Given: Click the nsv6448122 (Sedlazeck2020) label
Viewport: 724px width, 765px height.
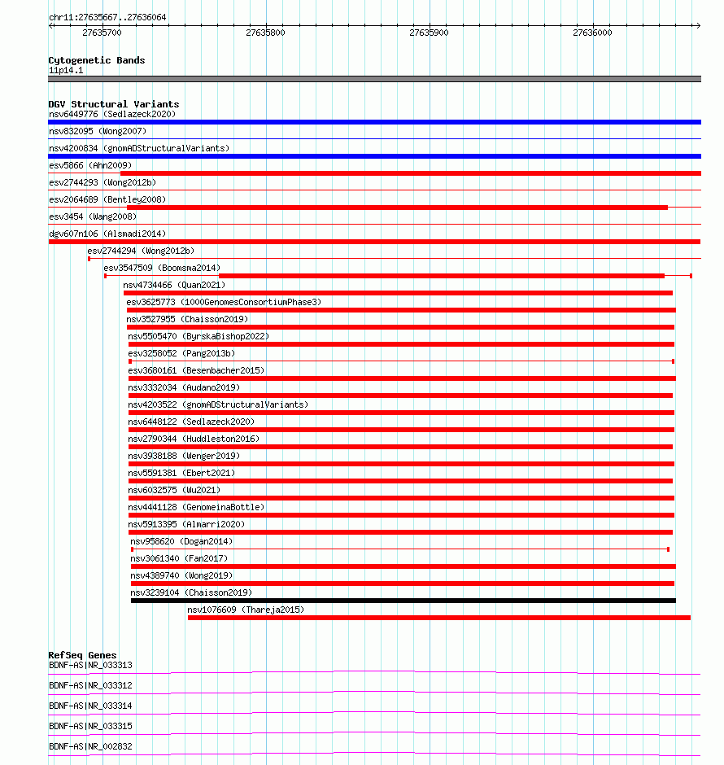Looking at the screenshot, I should [191, 422].
